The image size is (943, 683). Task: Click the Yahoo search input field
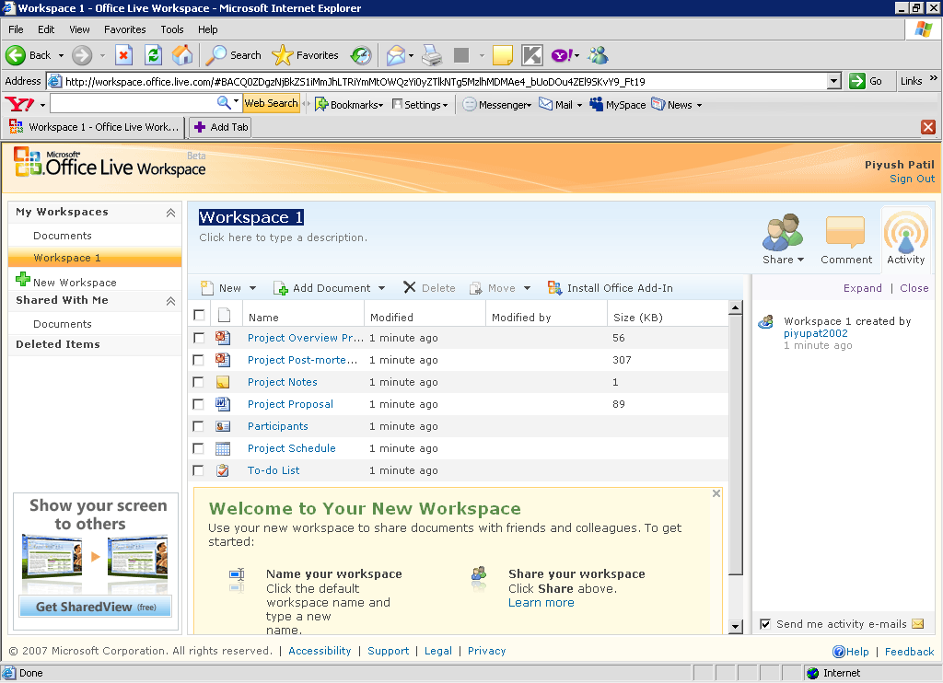coord(133,104)
